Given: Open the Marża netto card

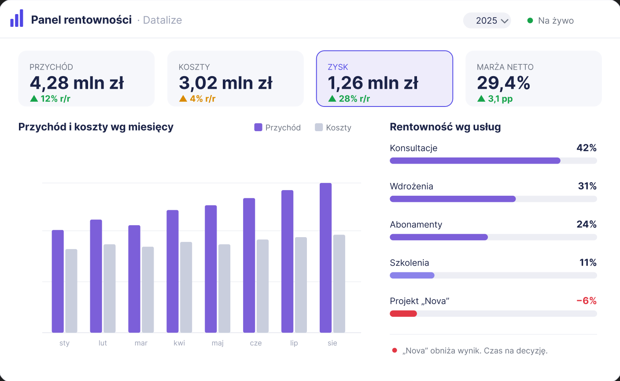Looking at the screenshot, I should (534, 79).
